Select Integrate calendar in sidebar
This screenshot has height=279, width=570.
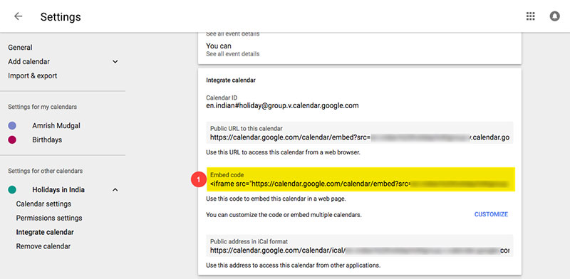coord(45,232)
